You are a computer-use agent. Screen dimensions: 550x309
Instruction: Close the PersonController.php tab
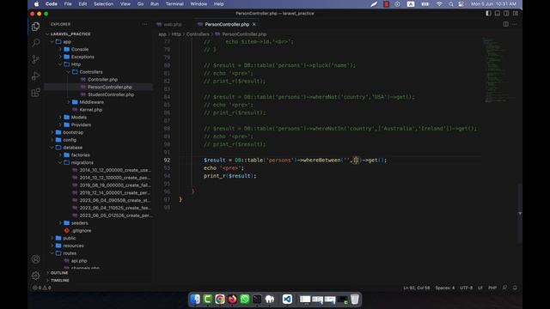tap(254, 24)
